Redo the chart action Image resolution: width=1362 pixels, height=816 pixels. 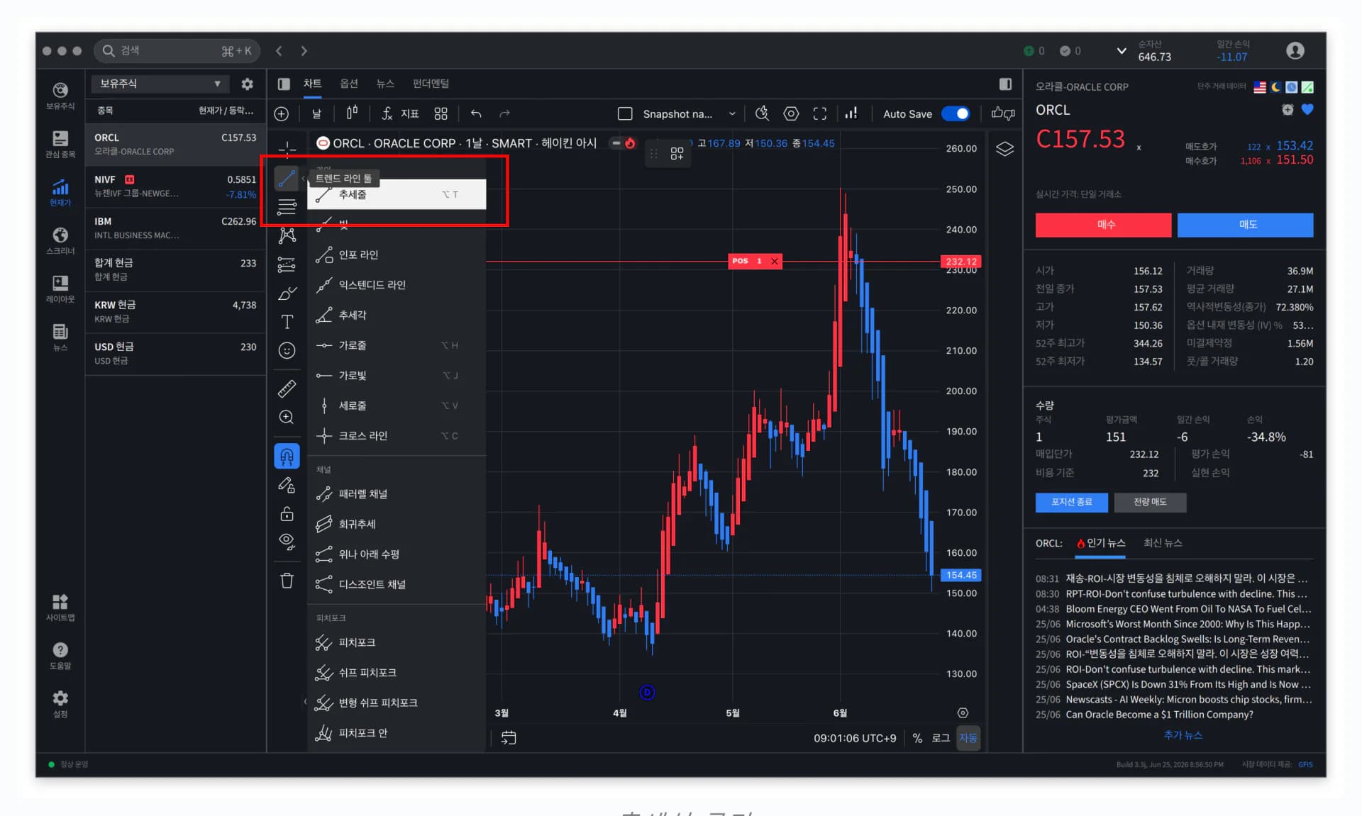[x=504, y=114]
